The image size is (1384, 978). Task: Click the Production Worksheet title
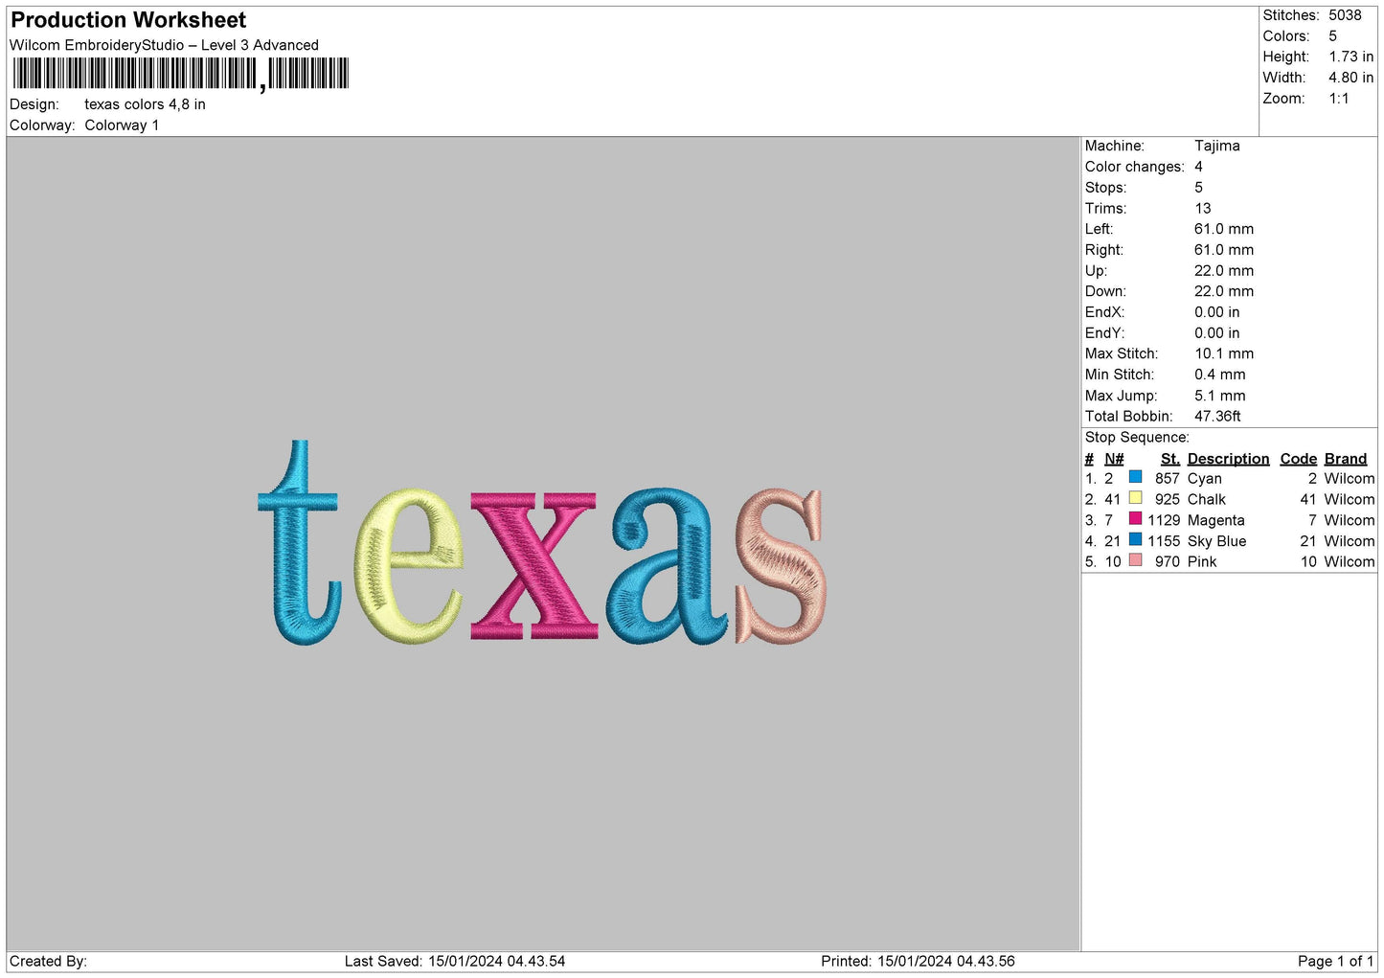[x=128, y=20]
